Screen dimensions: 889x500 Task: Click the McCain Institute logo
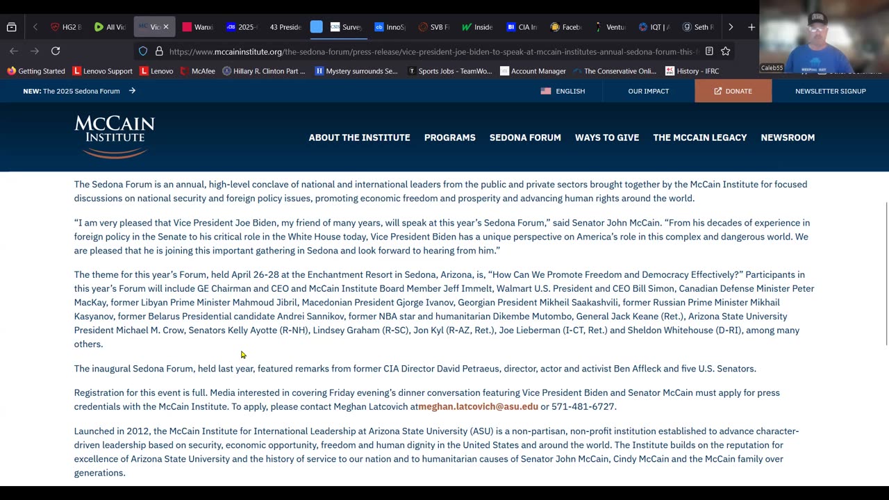point(115,137)
